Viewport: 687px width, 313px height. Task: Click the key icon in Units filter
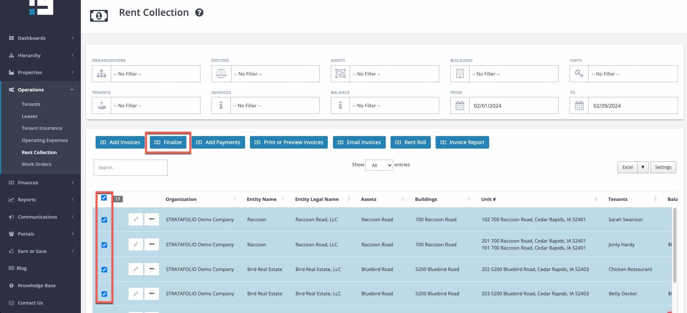pos(579,74)
